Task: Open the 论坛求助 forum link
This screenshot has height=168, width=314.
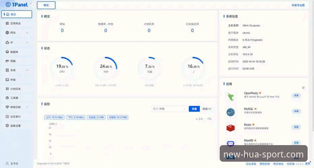Action: (251, 164)
